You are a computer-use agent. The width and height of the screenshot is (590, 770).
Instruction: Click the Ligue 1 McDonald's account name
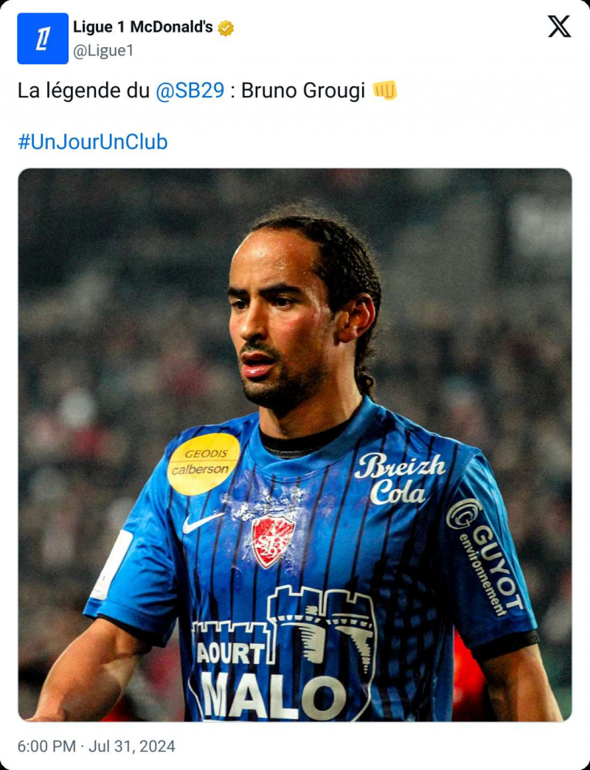click(x=143, y=27)
